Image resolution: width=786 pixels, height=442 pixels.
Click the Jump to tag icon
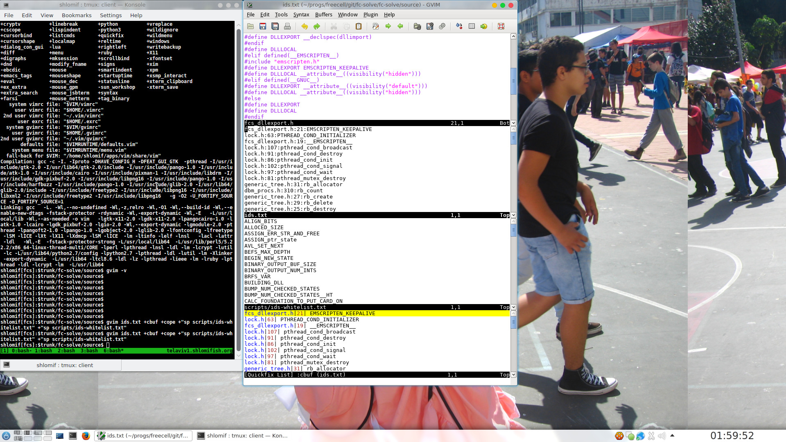(x=484, y=26)
